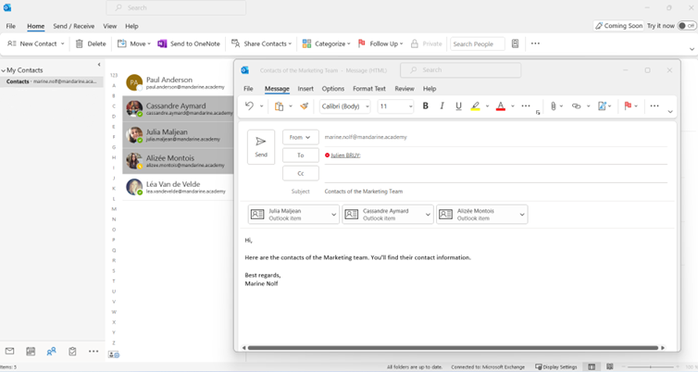
Task: Click the To recipients button
Action: [301, 155]
